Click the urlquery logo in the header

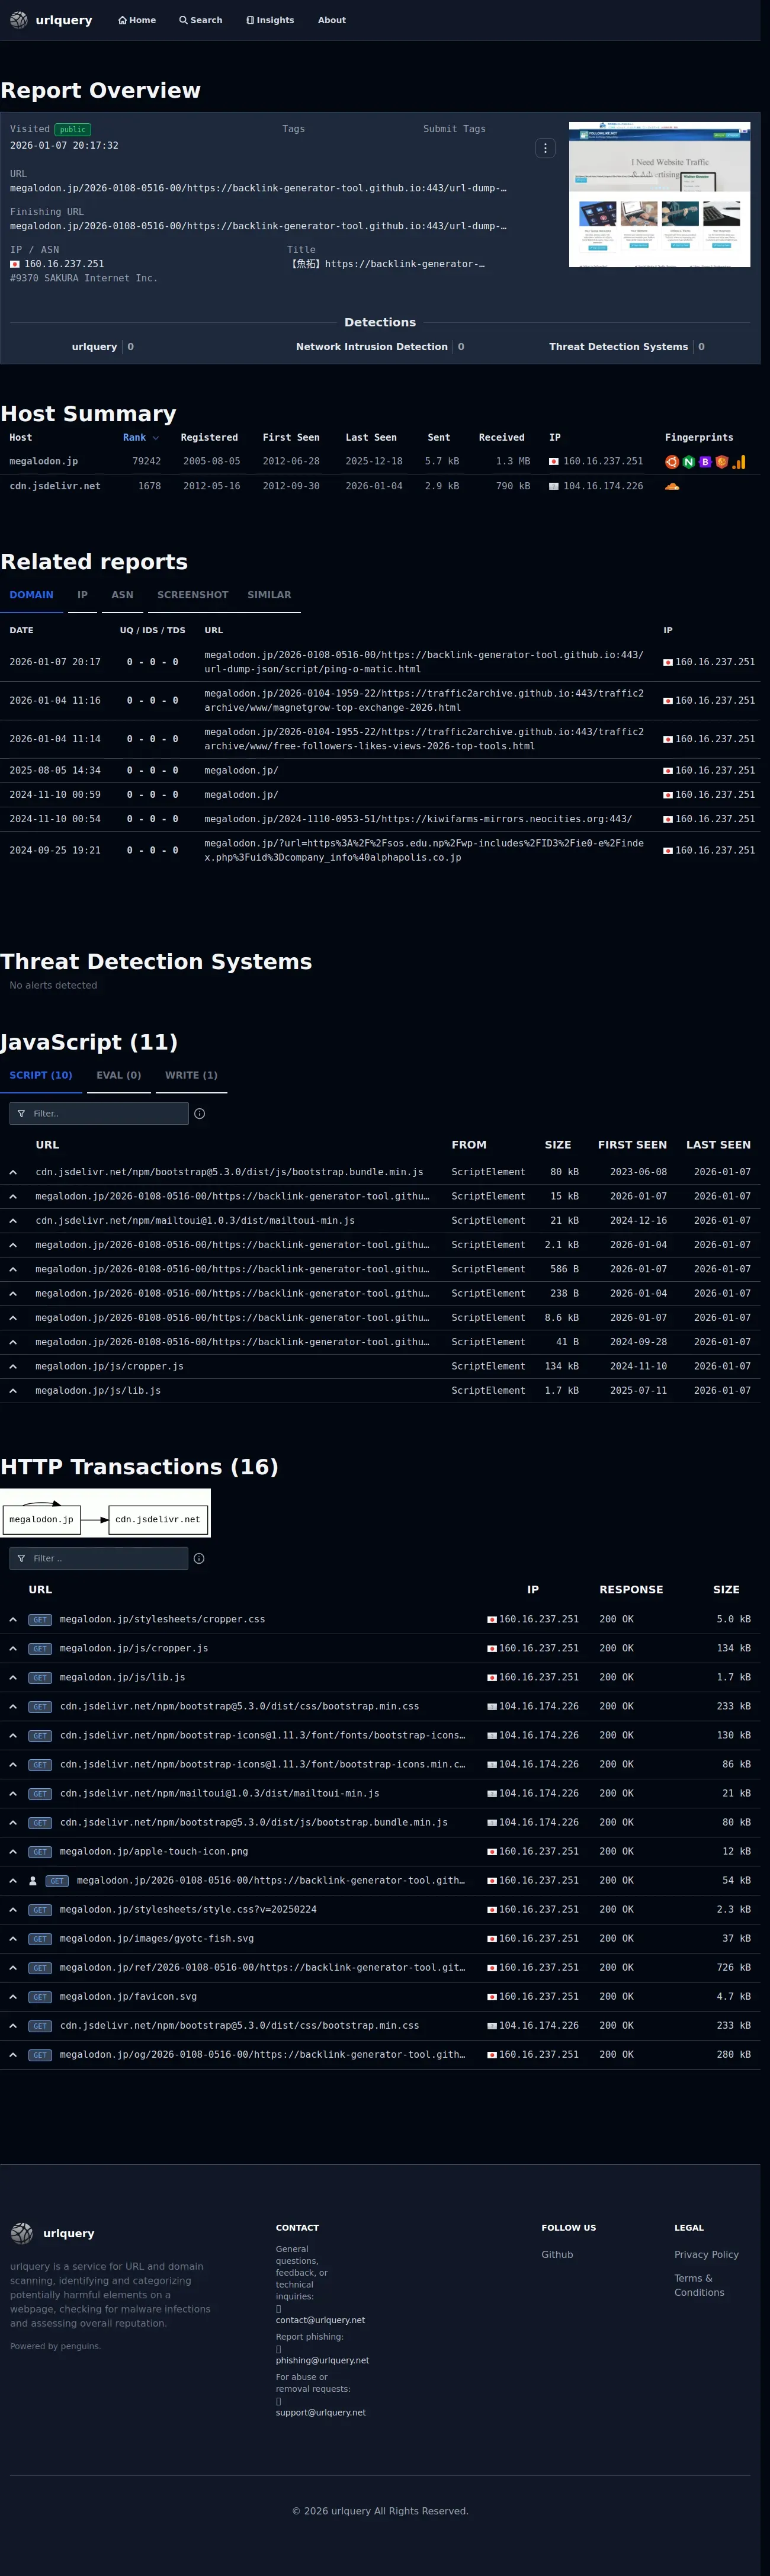tap(51, 20)
